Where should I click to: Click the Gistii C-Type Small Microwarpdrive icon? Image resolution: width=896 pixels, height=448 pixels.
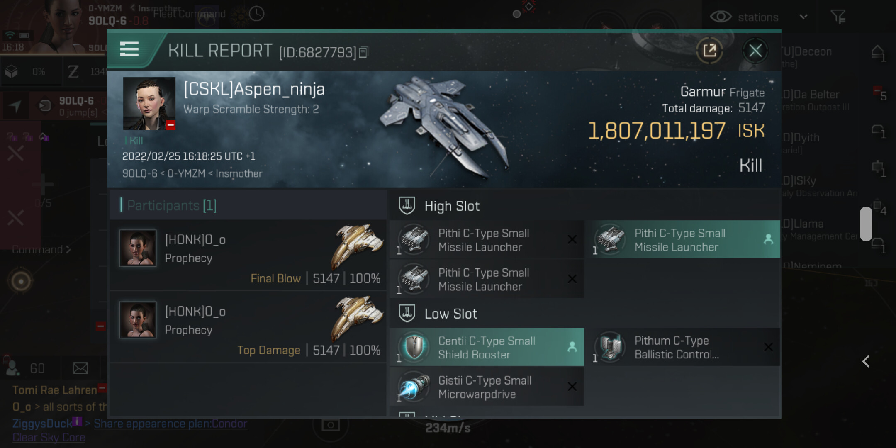pos(414,387)
